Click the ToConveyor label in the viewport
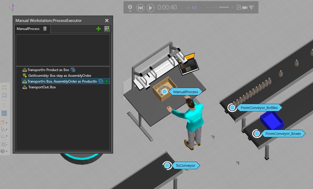This screenshot has height=189, width=313. pyautogui.click(x=185, y=165)
